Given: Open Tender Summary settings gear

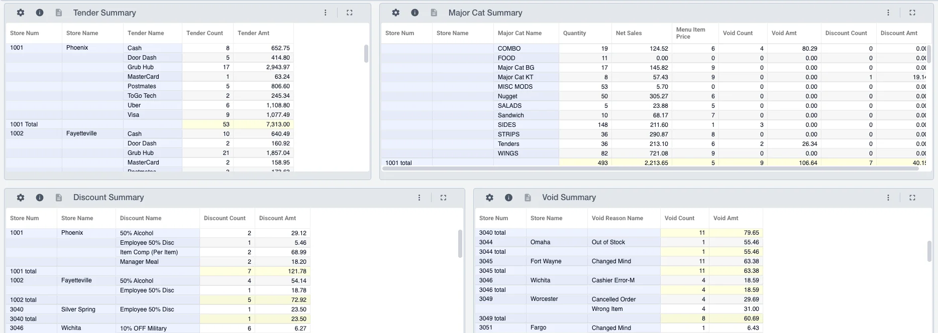Looking at the screenshot, I should click(21, 13).
